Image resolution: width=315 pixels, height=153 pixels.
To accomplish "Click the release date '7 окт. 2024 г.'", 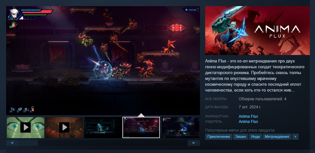I will [250, 107].
